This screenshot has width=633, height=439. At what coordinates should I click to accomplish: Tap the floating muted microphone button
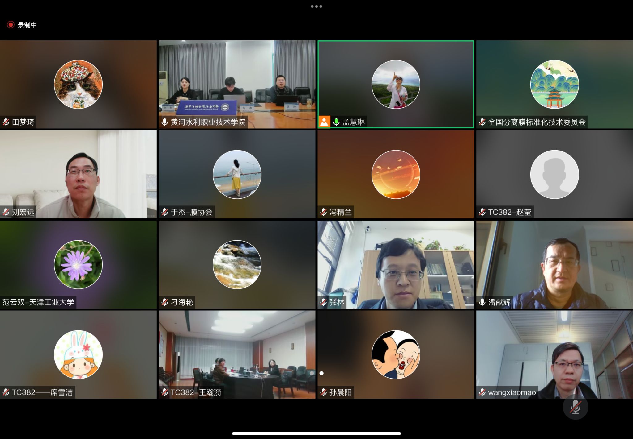coord(575,407)
